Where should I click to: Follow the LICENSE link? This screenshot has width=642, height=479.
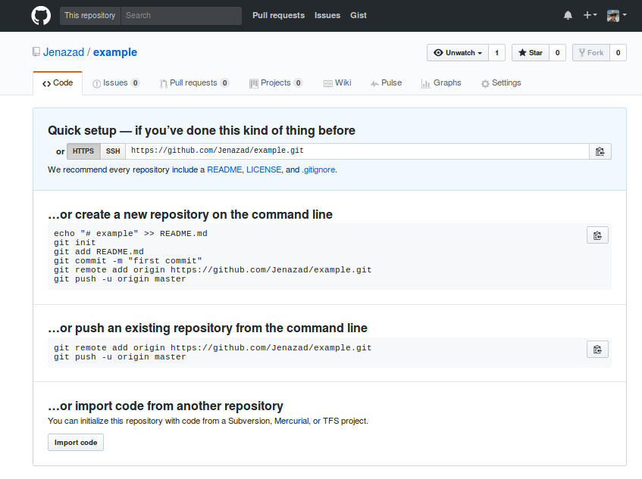pos(264,170)
